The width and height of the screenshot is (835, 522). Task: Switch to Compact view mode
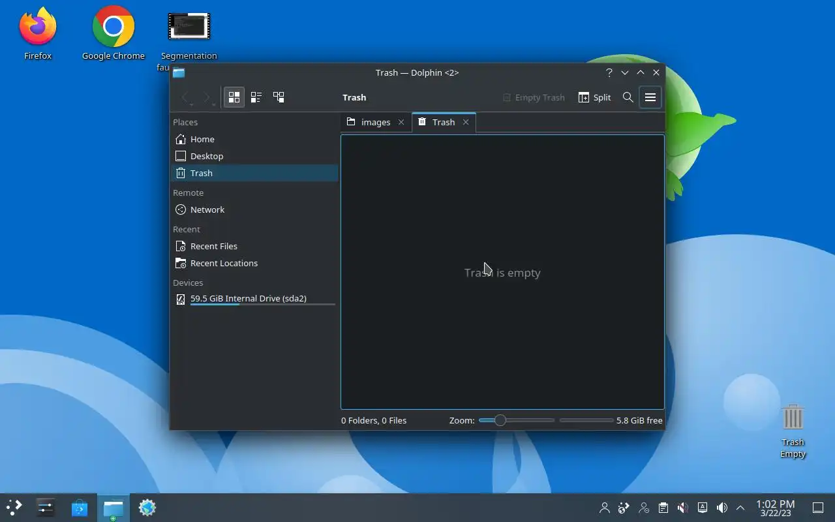[x=256, y=97]
